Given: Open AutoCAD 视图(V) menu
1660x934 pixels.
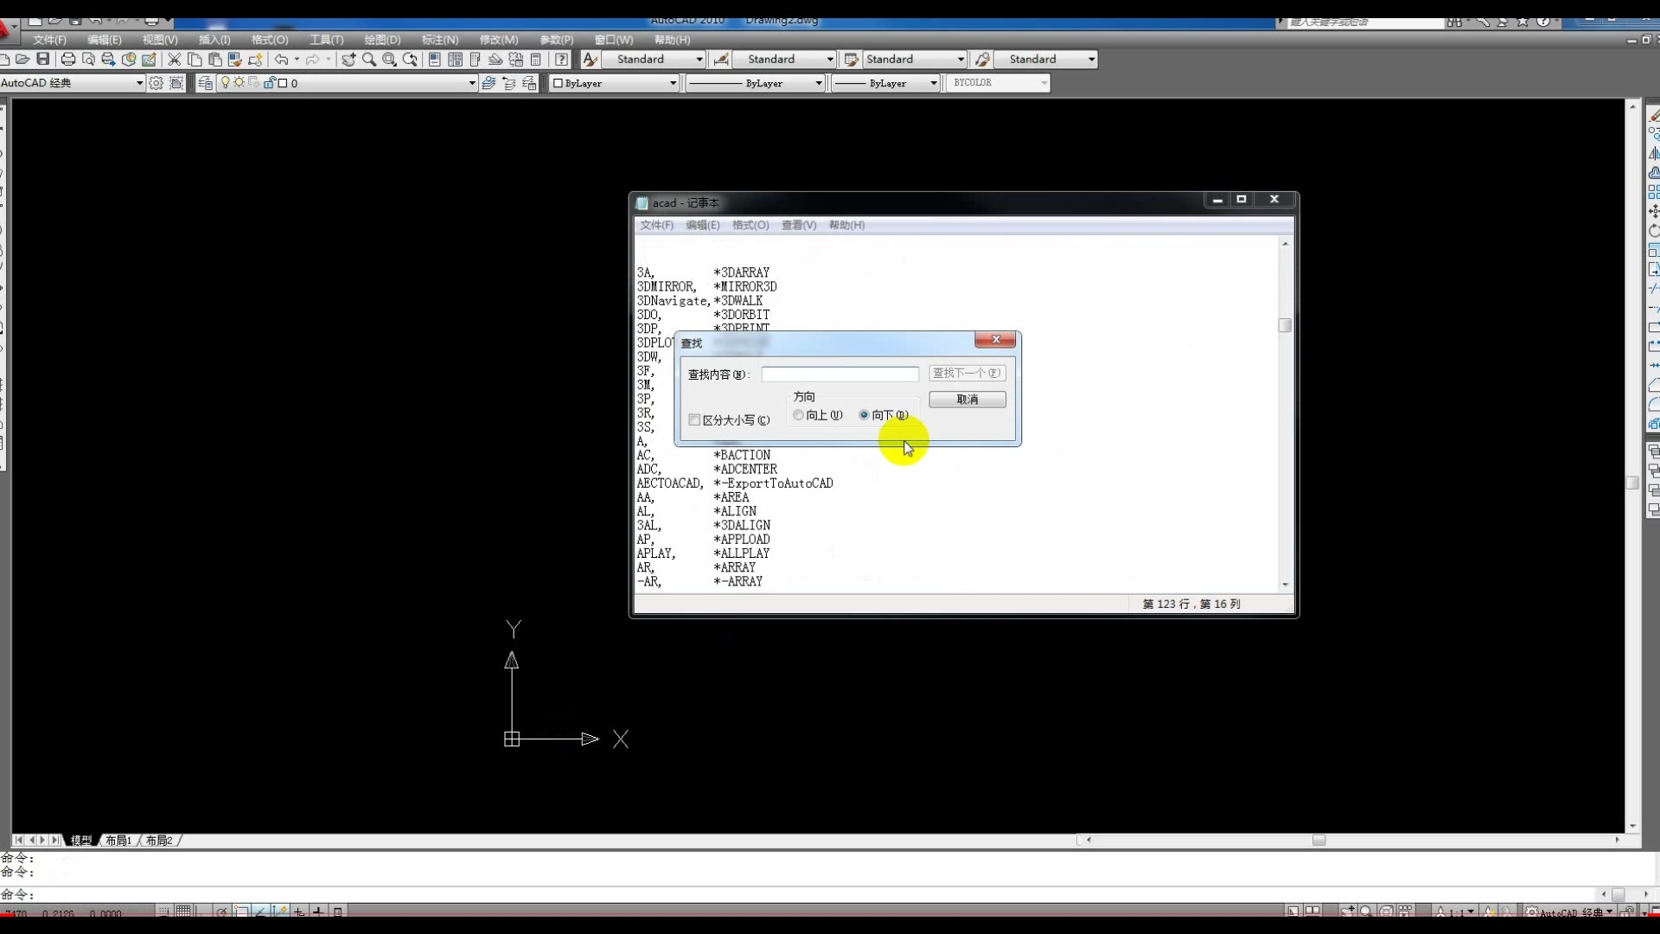Looking at the screenshot, I should coord(160,40).
